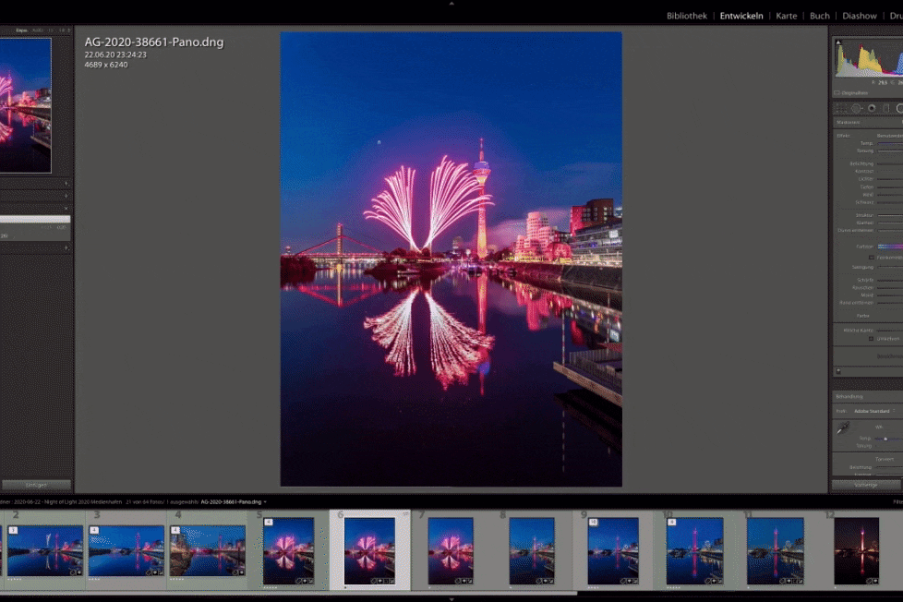
Task: Click the Behandlung panel header
Action: click(868, 396)
